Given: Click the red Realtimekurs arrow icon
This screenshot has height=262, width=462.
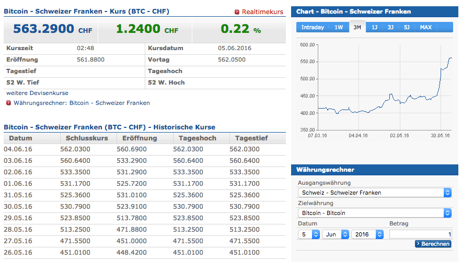Looking at the screenshot, I should [237, 12].
